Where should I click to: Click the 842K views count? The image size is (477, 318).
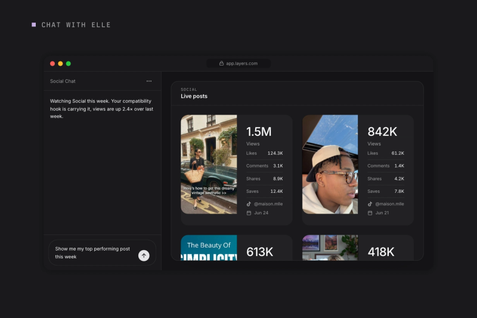pyautogui.click(x=382, y=132)
